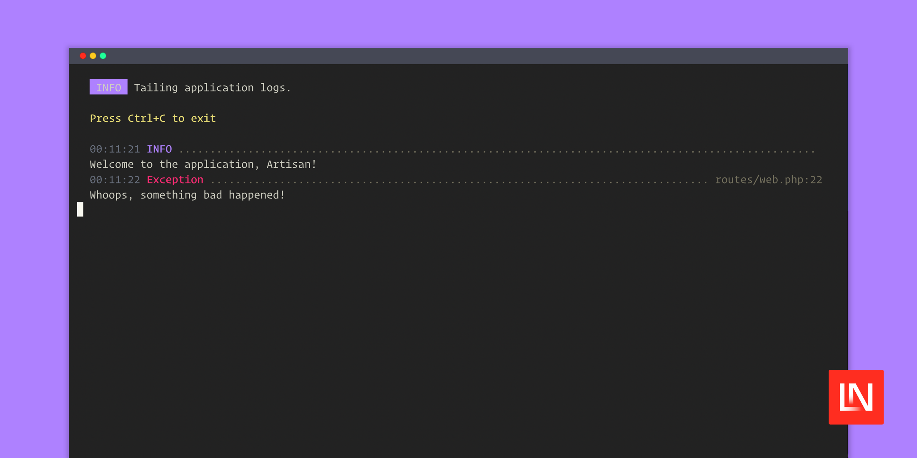Image resolution: width=917 pixels, height=458 pixels.
Task: Click the 00:11:21 timestamp
Action: coord(115,149)
